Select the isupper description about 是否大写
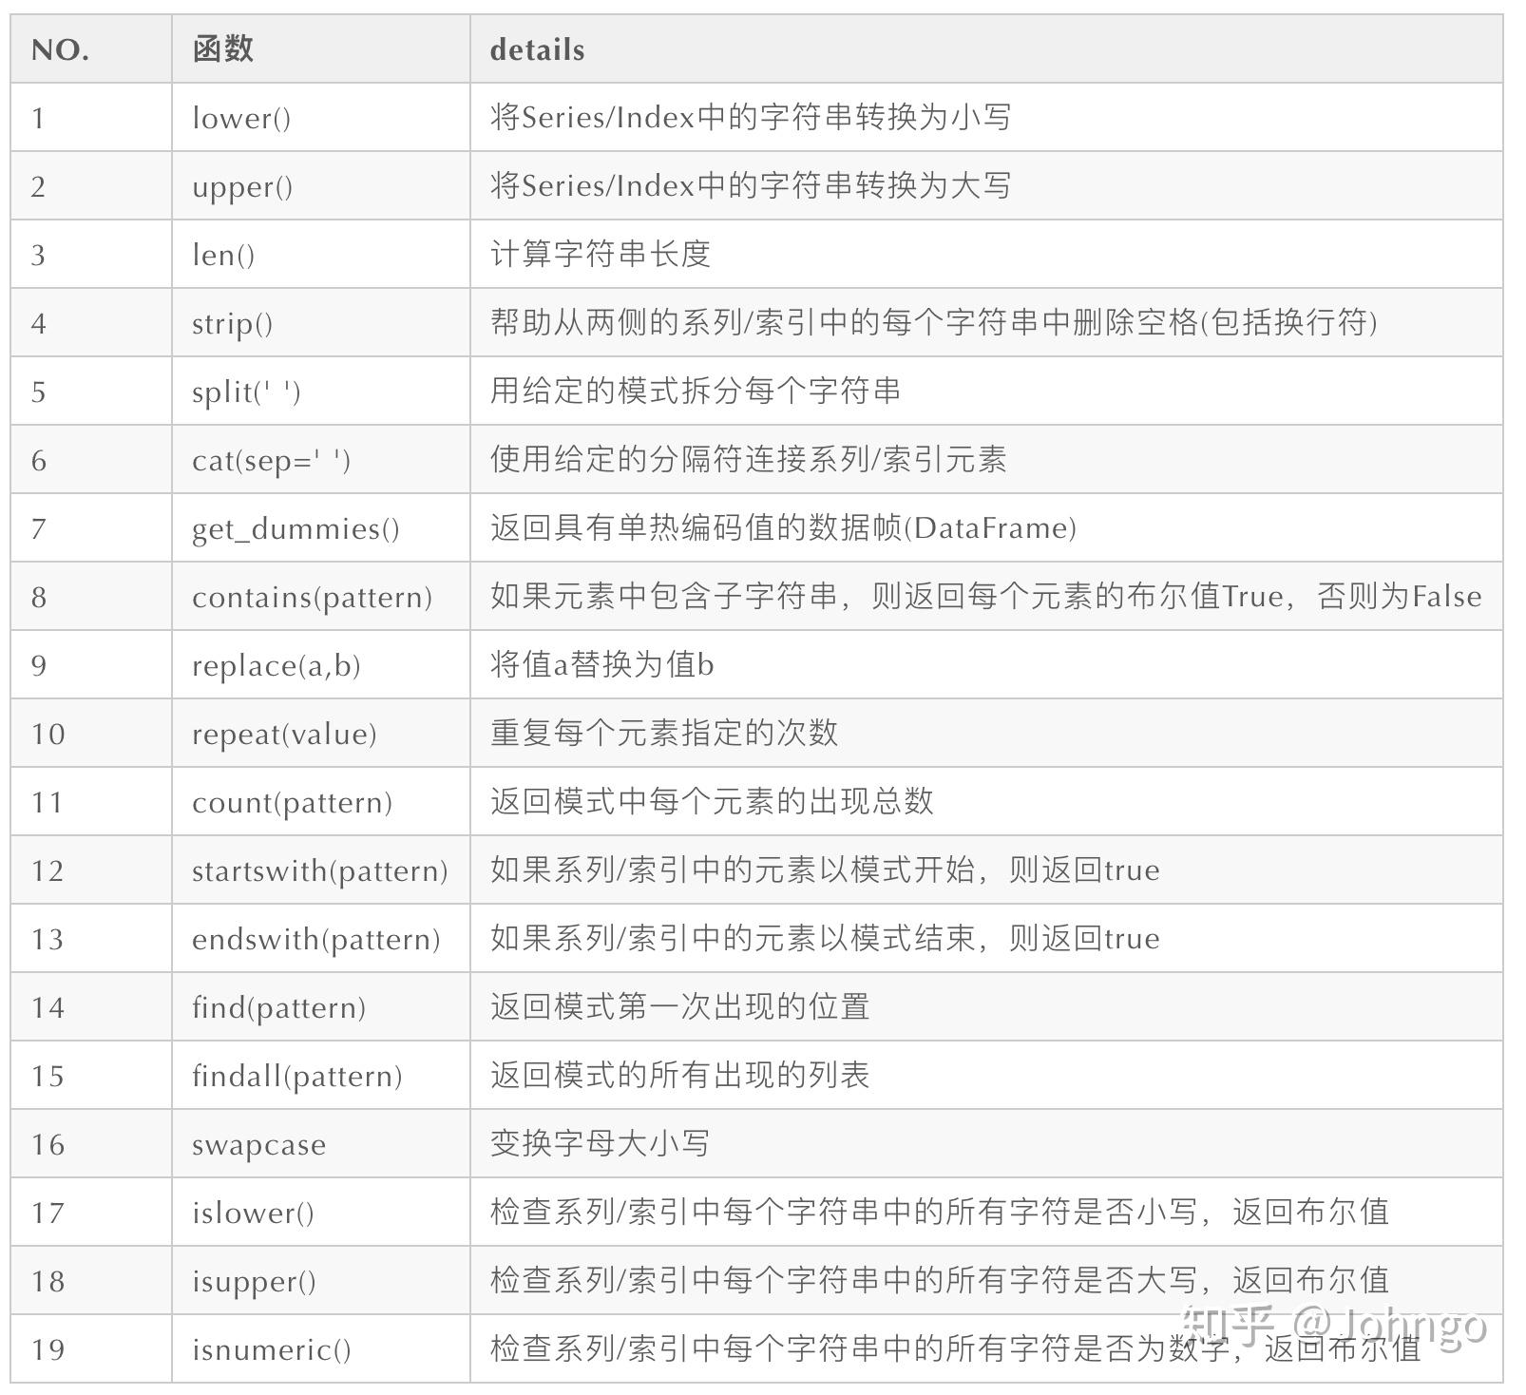1526x1395 pixels. [940, 1280]
